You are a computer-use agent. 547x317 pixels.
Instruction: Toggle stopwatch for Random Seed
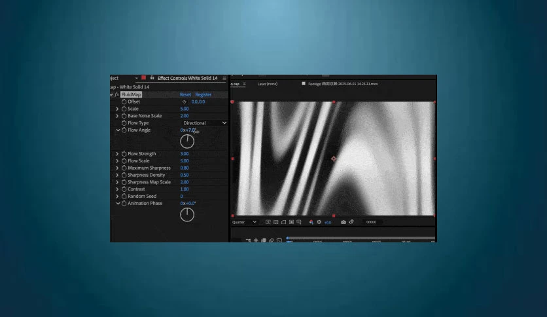coord(124,196)
